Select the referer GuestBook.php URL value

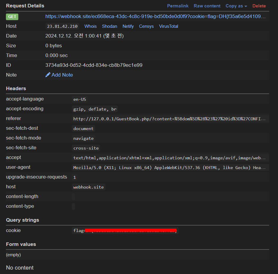[x=169, y=119]
